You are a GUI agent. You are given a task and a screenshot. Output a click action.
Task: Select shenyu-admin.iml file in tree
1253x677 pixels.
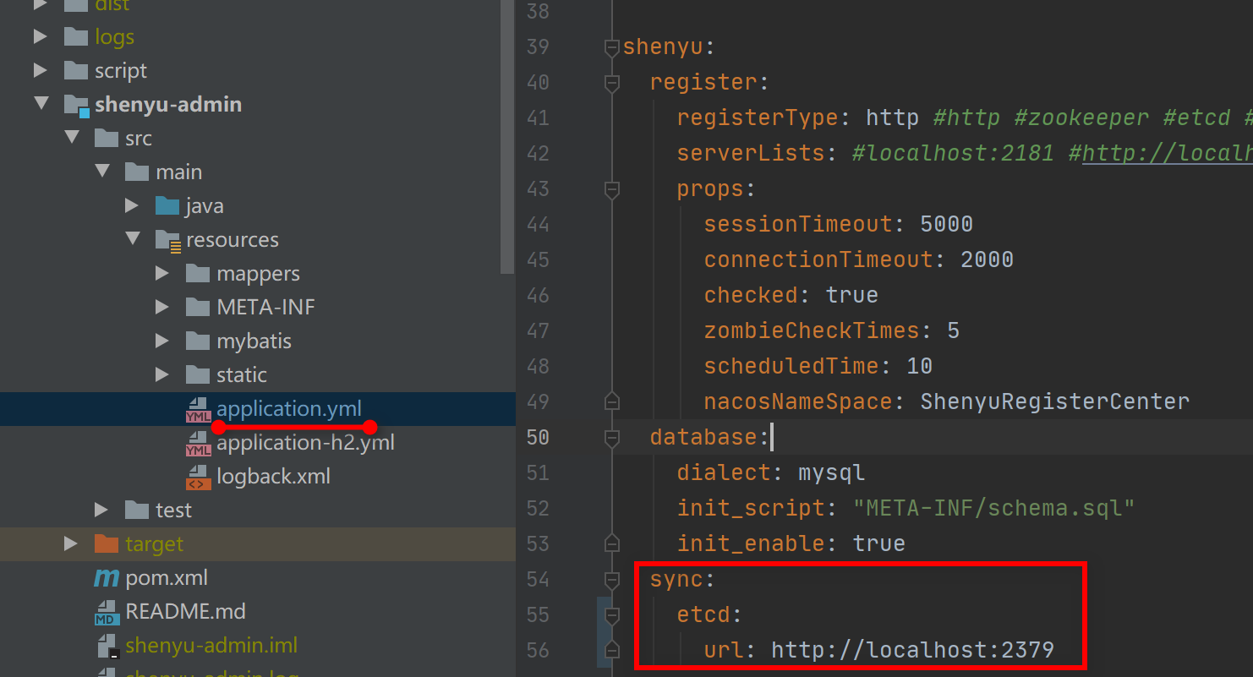[x=211, y=646]
